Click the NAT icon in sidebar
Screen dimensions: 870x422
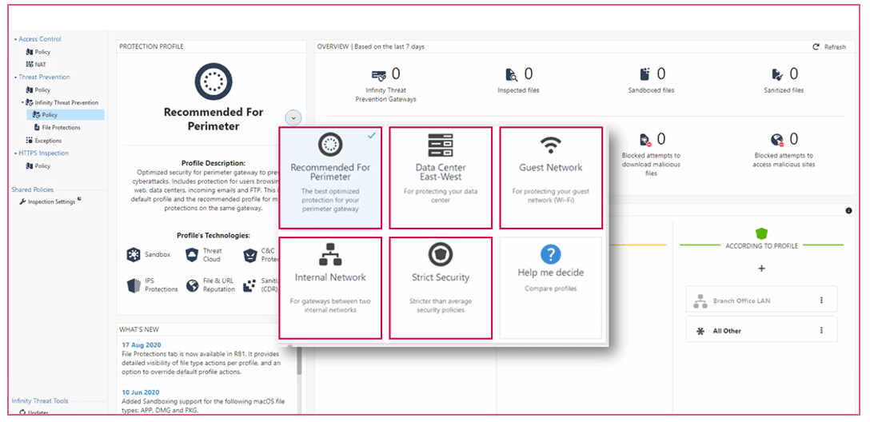click(30, 64)
